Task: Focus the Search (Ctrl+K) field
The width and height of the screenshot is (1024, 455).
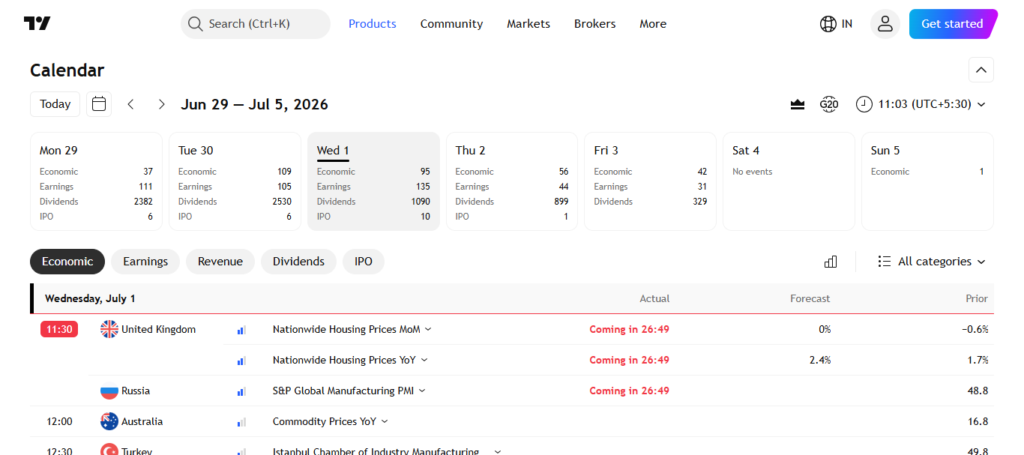Action: tap(256, 24)
